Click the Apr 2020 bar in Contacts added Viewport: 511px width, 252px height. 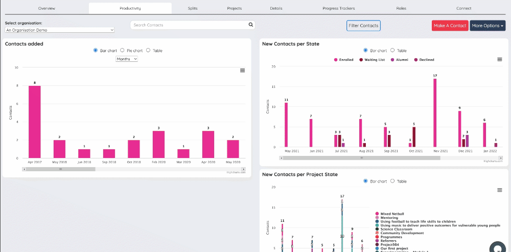coord(208,145)
